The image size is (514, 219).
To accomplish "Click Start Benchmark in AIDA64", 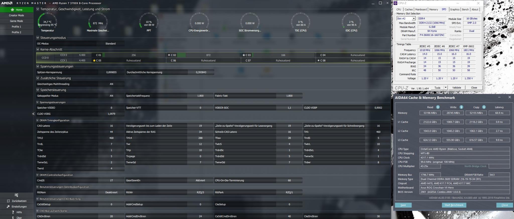I will pyautogui.click(x=454, y=205).
